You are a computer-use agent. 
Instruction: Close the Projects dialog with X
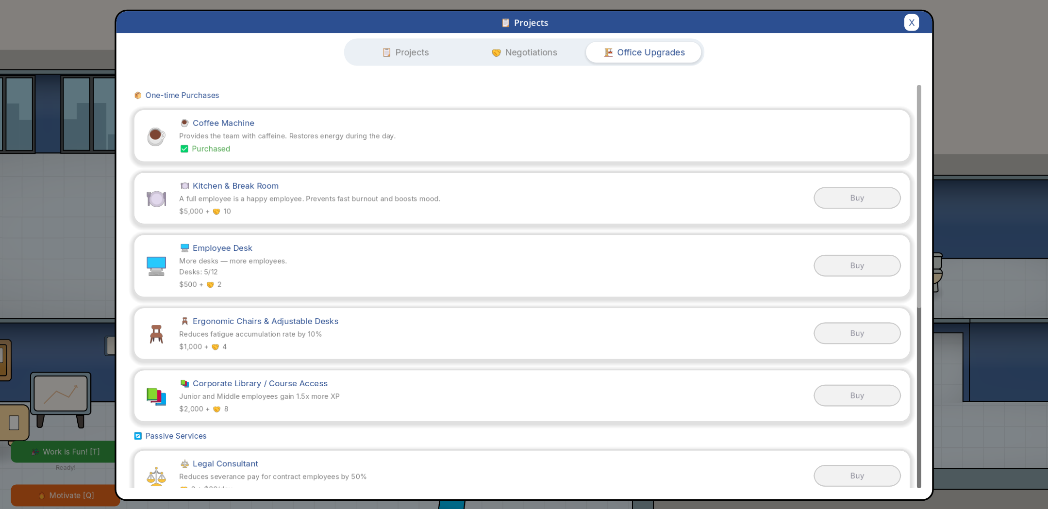[x=911, y=22]
